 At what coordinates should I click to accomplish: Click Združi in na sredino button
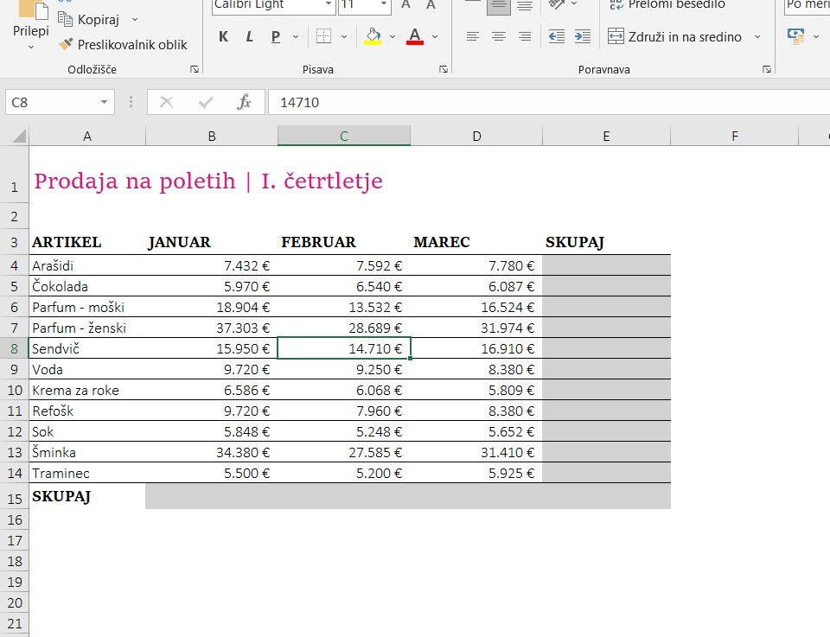(x=675, y=36)
